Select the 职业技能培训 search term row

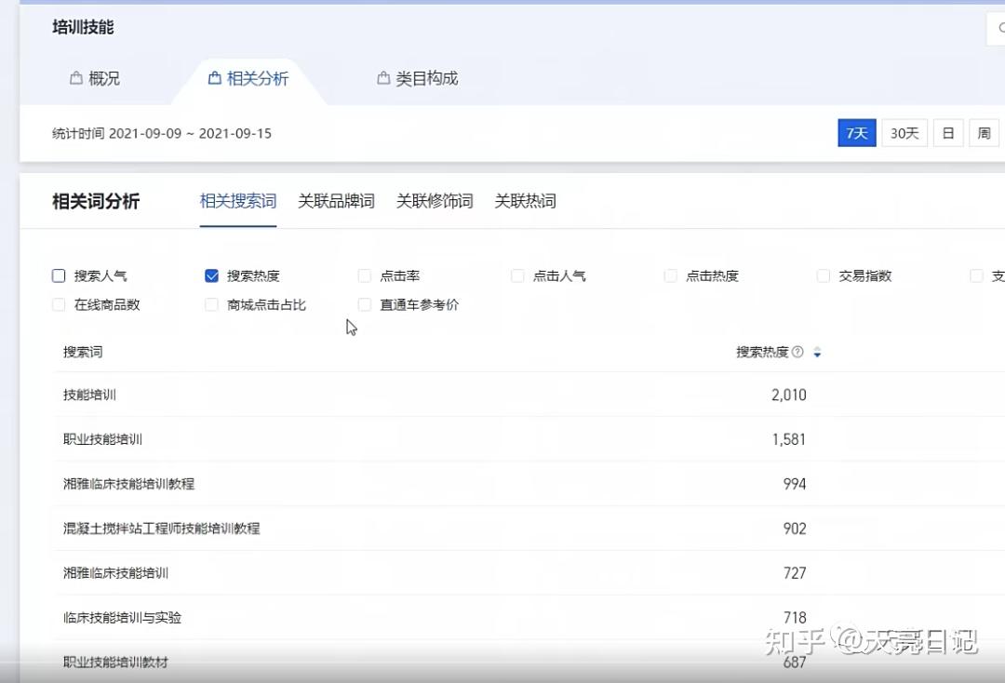(529, 439)
